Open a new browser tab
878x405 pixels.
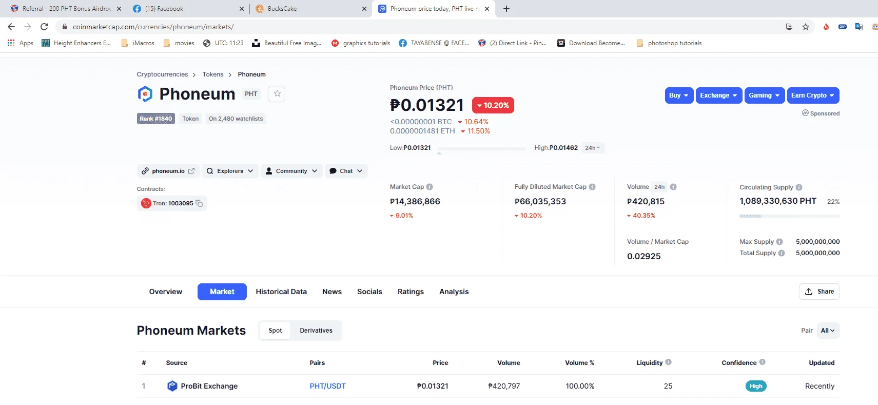click(506, 9)
